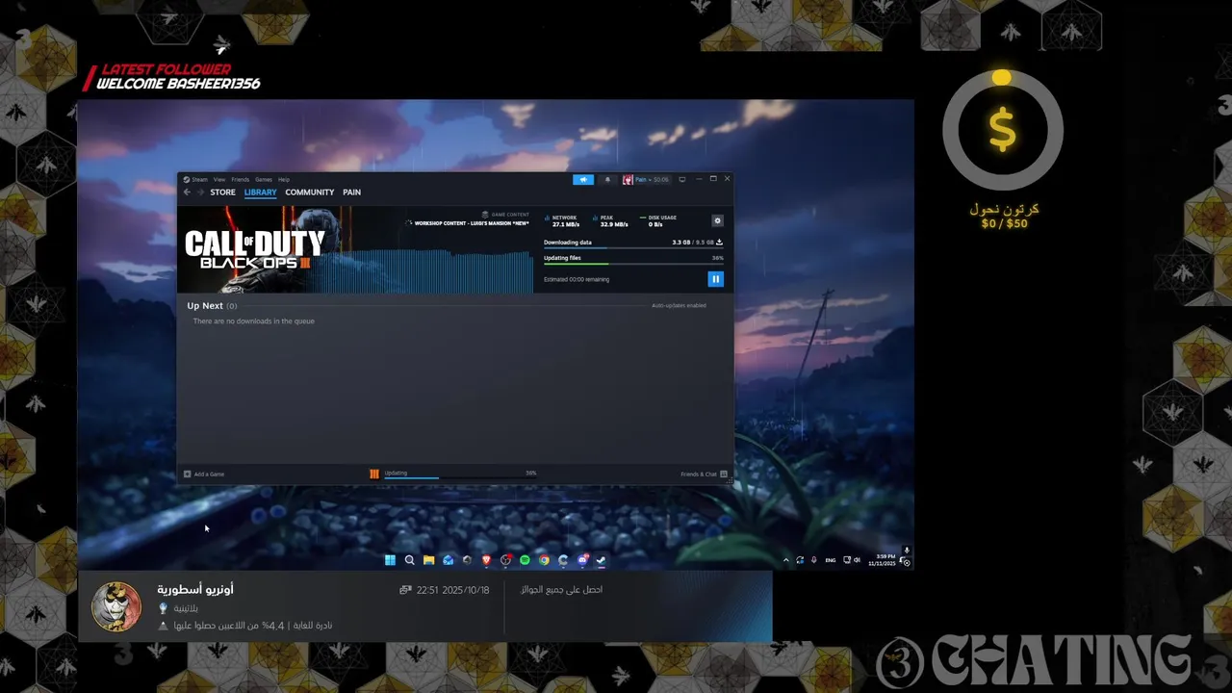Viewport: 1232px width, 693px height.
Task: Show hidden system tray icons
Action: [x=785, y=560]
